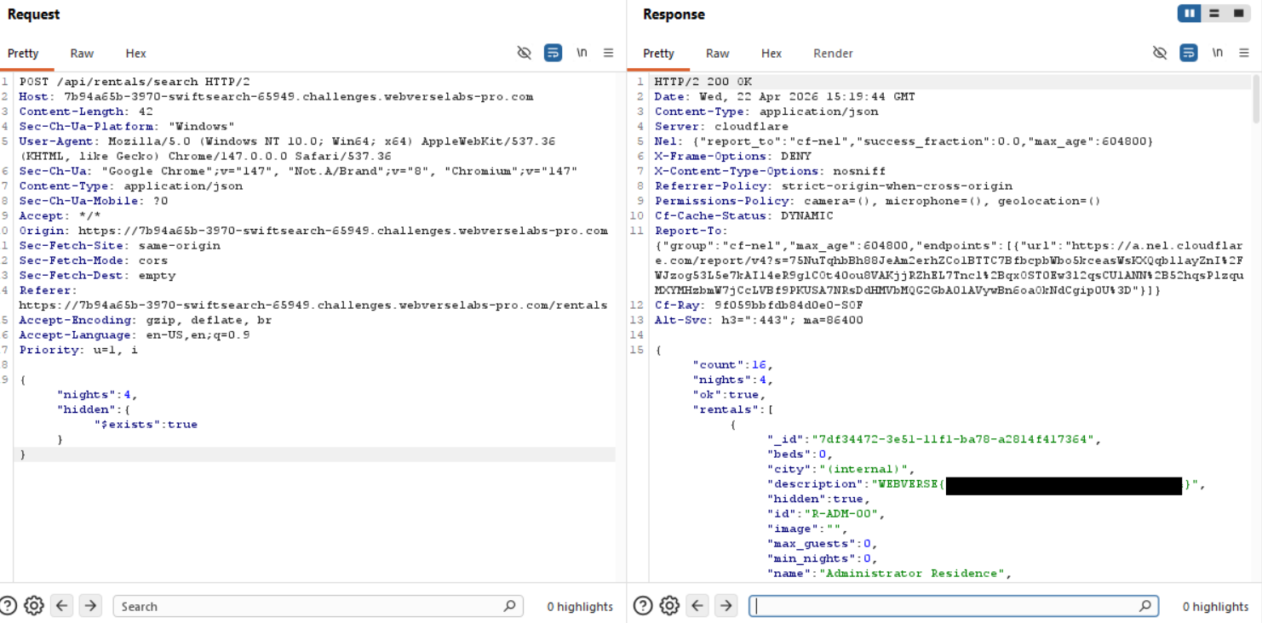1262x623 pixels.
Task: Toggle hidden characters icon in Request panel
Action: coord(525,53)
